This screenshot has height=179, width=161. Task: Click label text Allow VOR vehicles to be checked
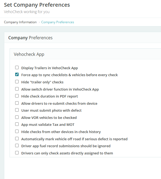tap(49, 118)
